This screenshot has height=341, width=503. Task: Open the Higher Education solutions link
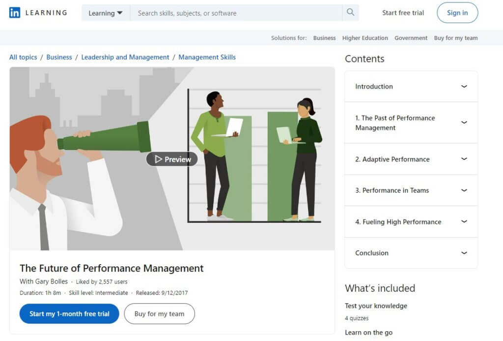[365, 38]
